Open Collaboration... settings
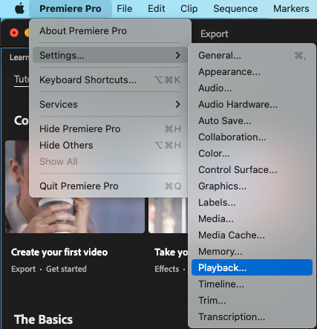Image resolution: width=317 pixels, height=329 pixels. (x=252, y=137)
